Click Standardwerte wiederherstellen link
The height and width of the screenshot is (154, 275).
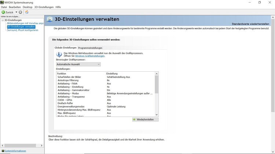tap(250, 24)
